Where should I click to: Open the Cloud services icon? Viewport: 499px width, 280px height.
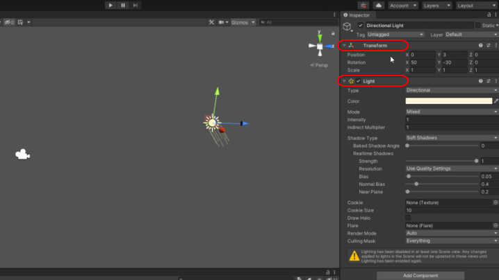378,6
